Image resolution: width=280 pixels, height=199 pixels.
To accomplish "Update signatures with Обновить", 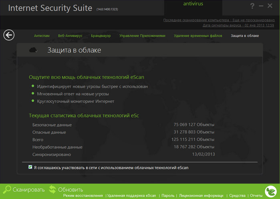I will click(71, 189).
